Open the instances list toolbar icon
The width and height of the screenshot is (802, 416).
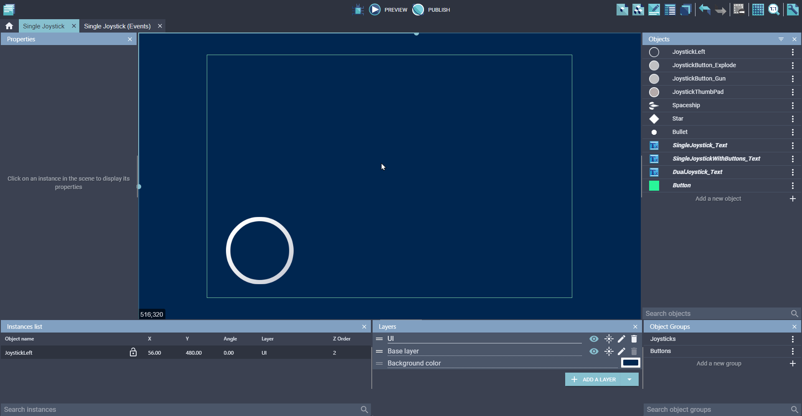pos(670,10)
